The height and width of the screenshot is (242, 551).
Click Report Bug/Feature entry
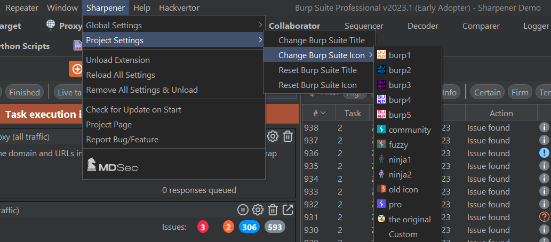(173, 140)
